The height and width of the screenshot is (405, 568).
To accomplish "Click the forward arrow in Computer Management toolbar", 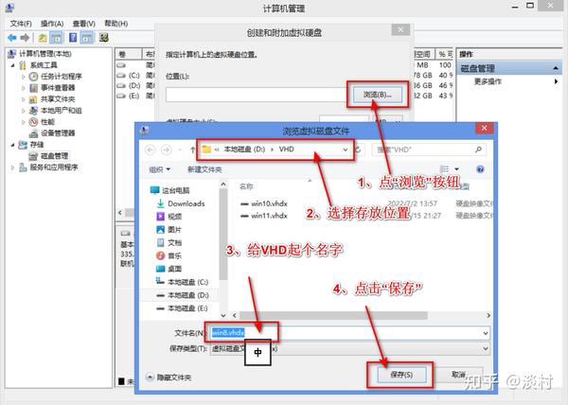I will (25, 38).
